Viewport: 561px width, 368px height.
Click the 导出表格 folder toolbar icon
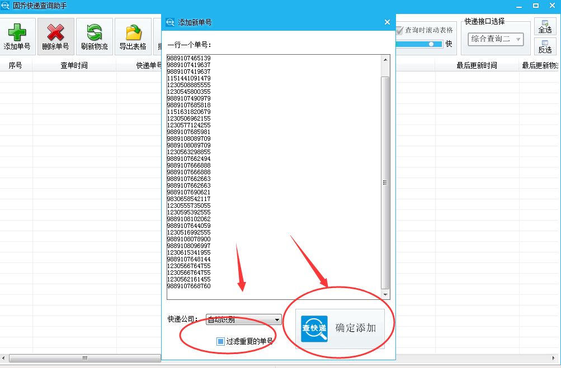(x=133, y=32)
